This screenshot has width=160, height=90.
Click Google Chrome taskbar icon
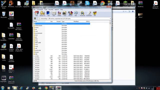46,88
